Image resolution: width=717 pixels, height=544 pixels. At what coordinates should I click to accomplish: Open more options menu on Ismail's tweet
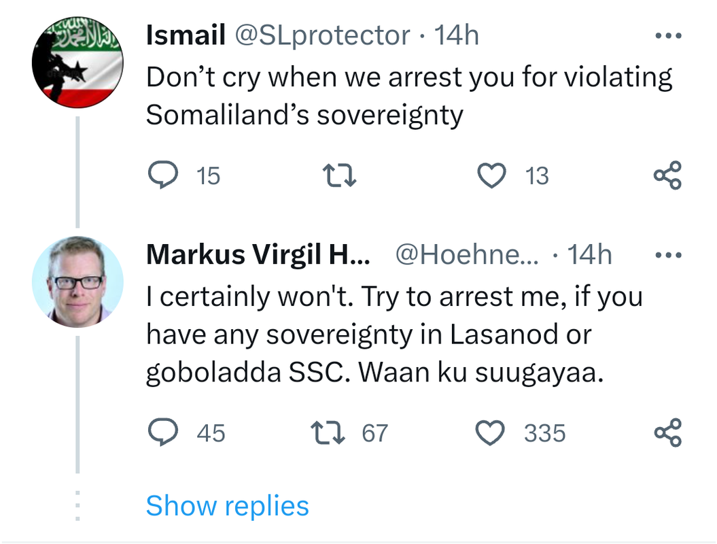[667, 35]
